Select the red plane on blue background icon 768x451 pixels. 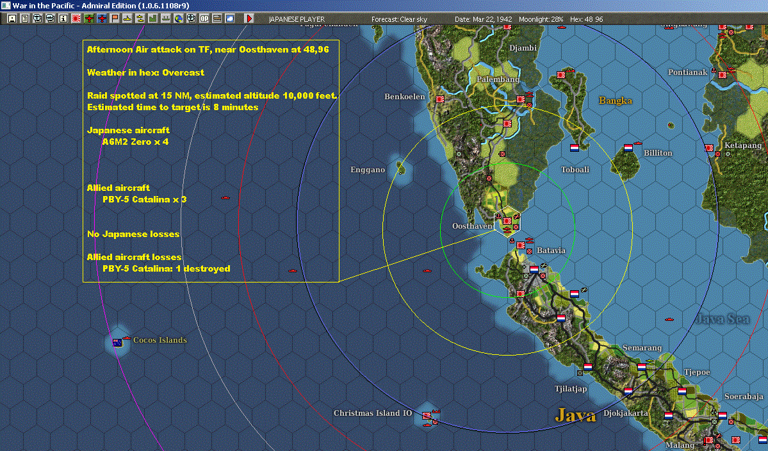(x=101, y=19)
